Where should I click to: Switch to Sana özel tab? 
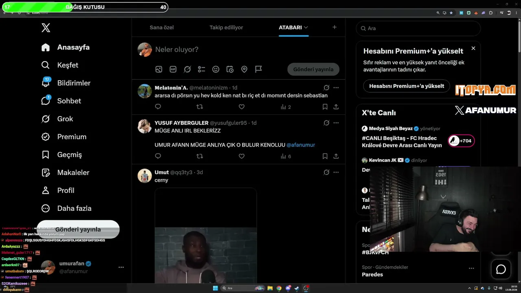tap(162, 27)
